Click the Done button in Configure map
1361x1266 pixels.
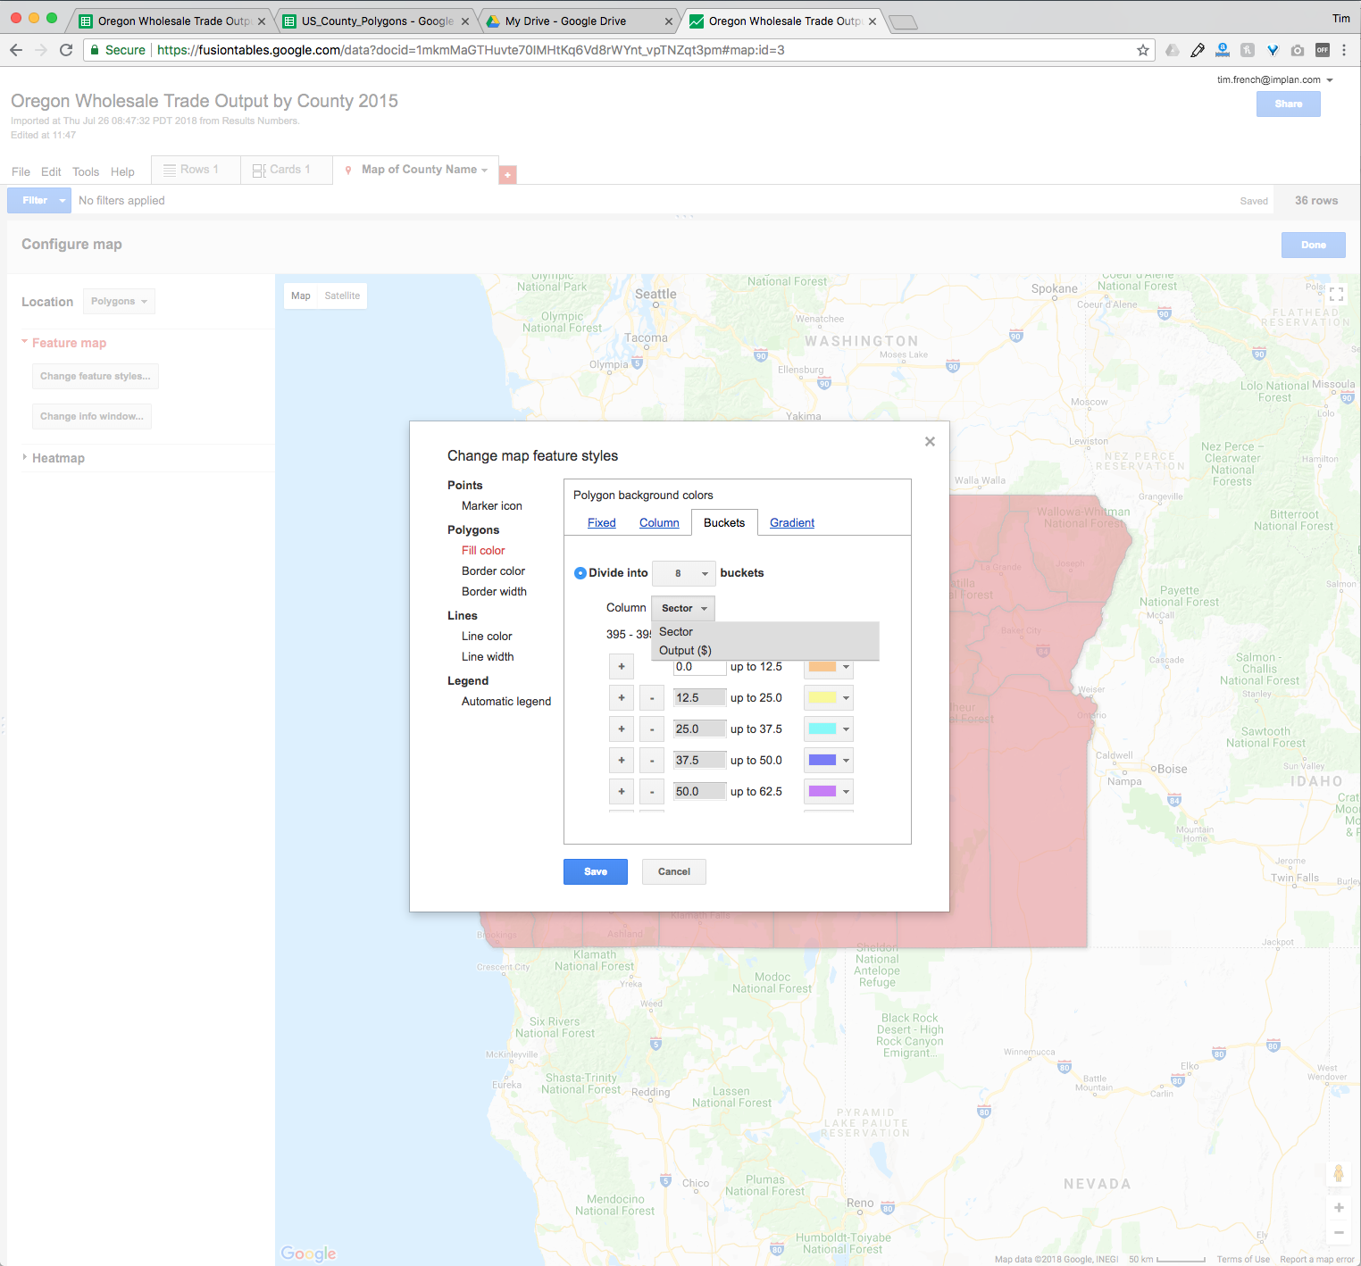coord(1314,245)
